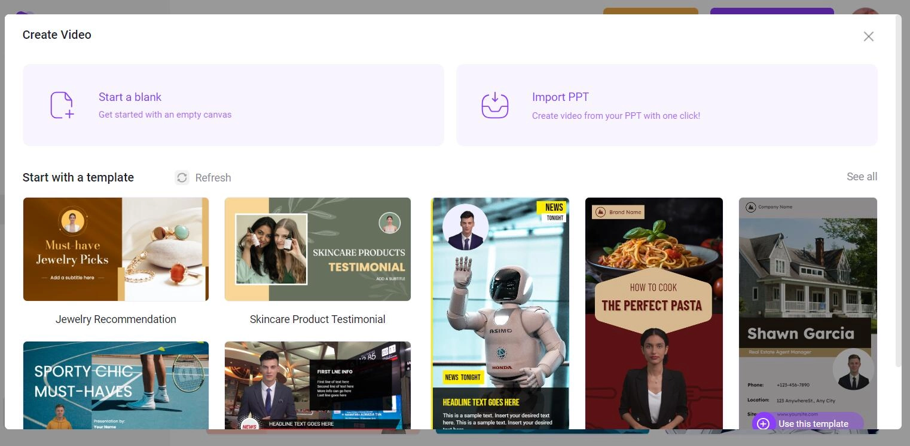Open the Sporty Chic Must-Haves template
The height and width of the screenshot is (446, 910).
click(116, 385)
